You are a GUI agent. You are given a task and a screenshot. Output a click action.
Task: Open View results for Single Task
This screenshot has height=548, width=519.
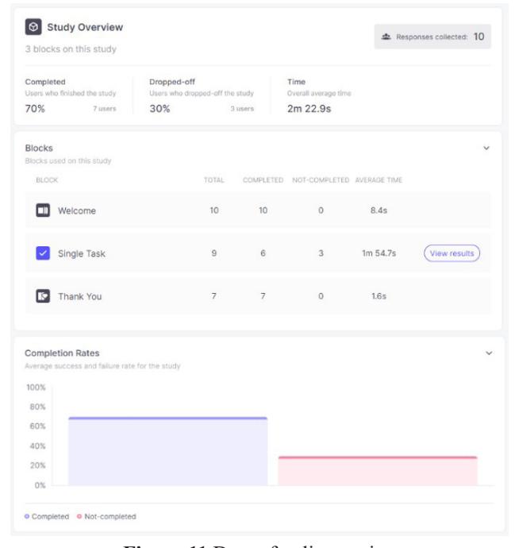pos(452,253)
